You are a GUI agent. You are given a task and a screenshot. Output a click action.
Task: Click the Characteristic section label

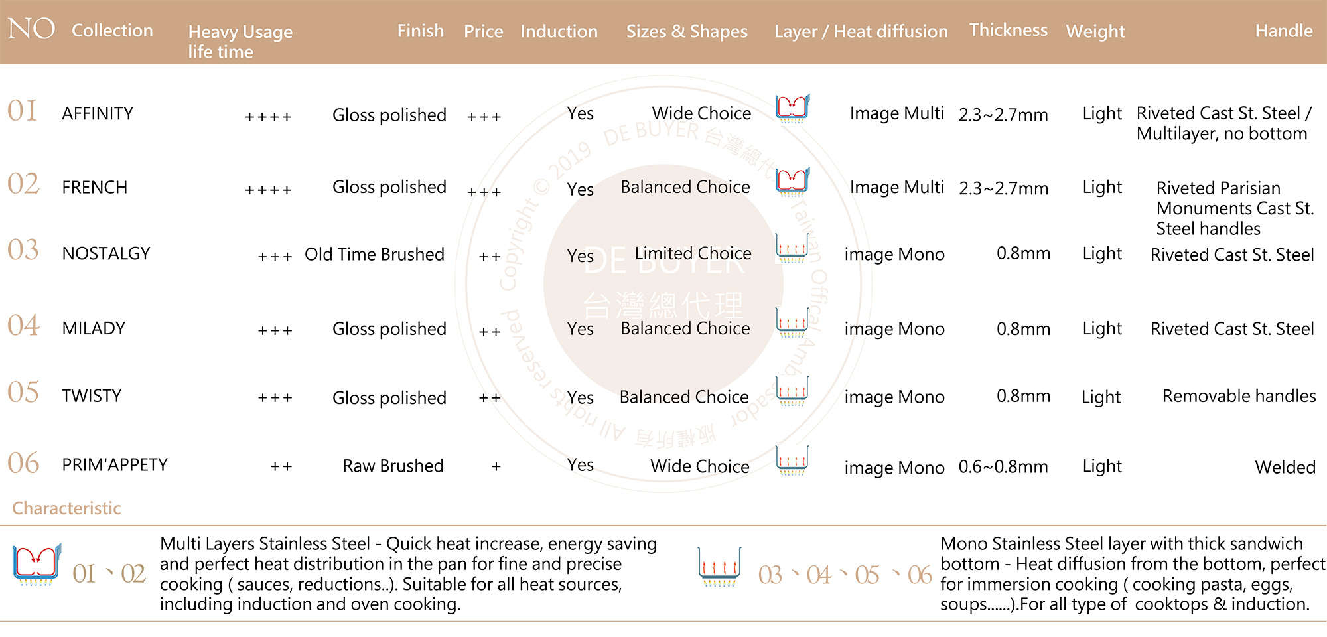[66, 508]
